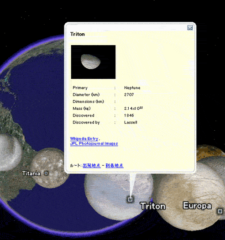The height and width of the screenshot is (240, 225).
Task: Select the Triton placemark square icon
Action: [130, 199]
